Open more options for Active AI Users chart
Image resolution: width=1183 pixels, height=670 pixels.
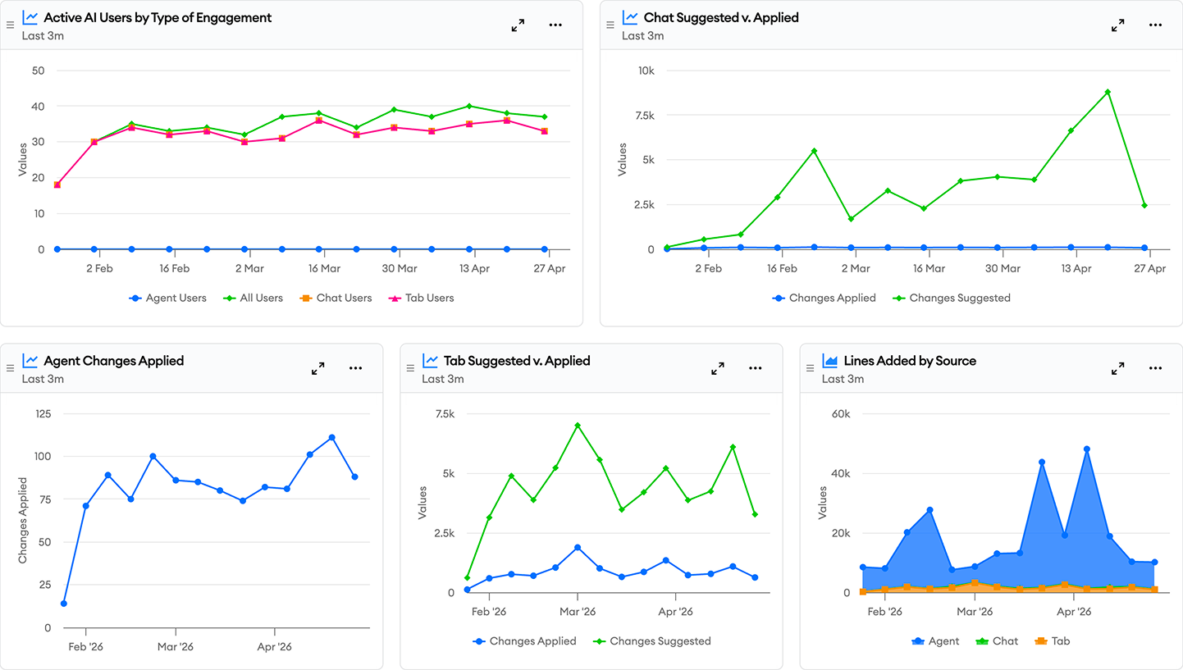tap(555, 25)
